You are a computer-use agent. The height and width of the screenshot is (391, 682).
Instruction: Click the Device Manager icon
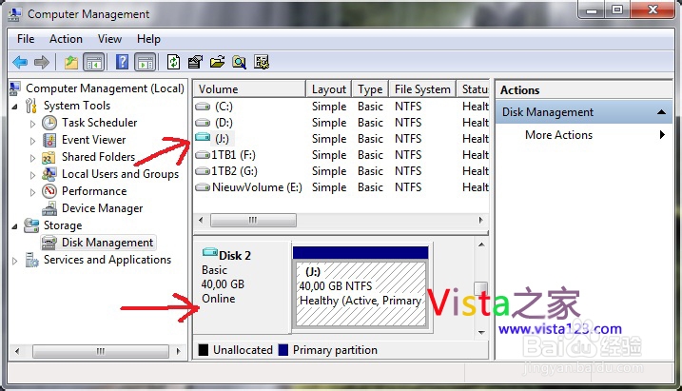pyautogui.click(x=49, y=208)
